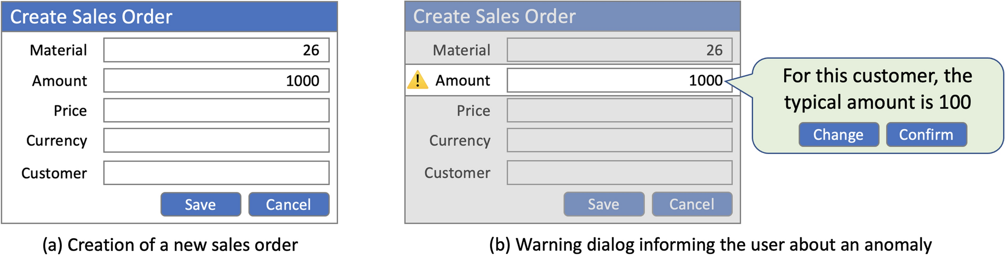Click the empty Price field in the undimmed form
This screenshot has height=255, width=1005.
point(216,110)
